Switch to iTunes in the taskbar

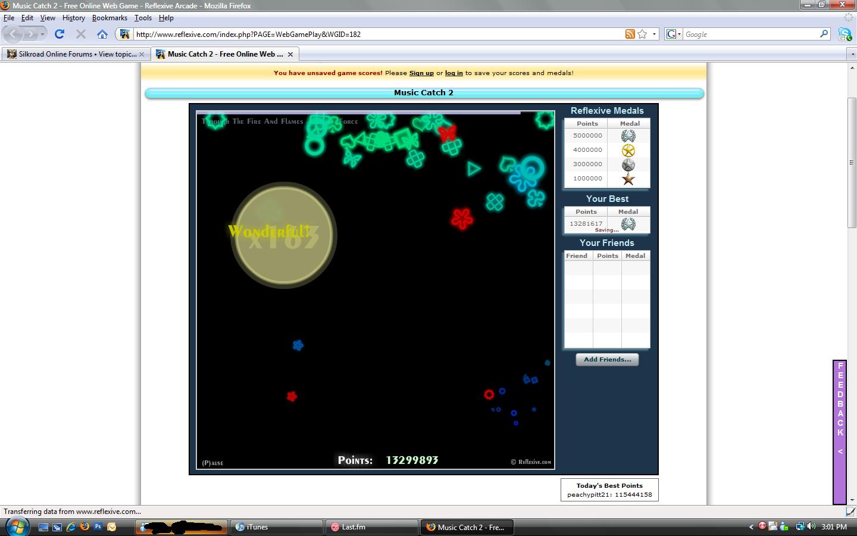pos(276,527)
